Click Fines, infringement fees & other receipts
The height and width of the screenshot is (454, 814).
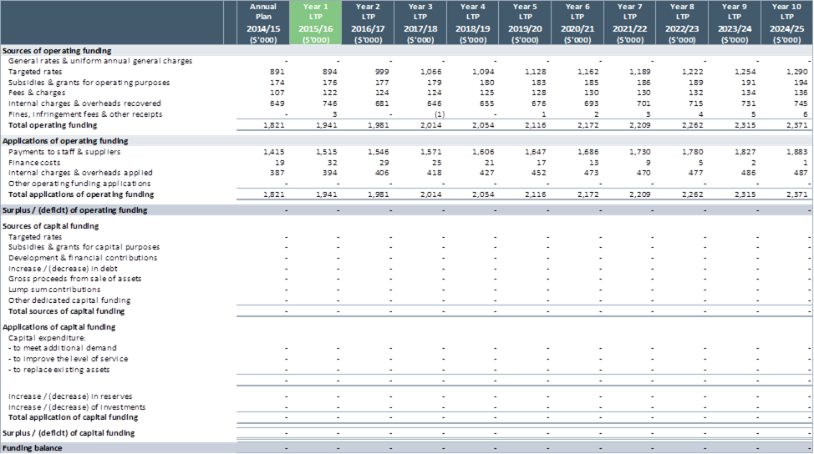click(x=85, y=114)
